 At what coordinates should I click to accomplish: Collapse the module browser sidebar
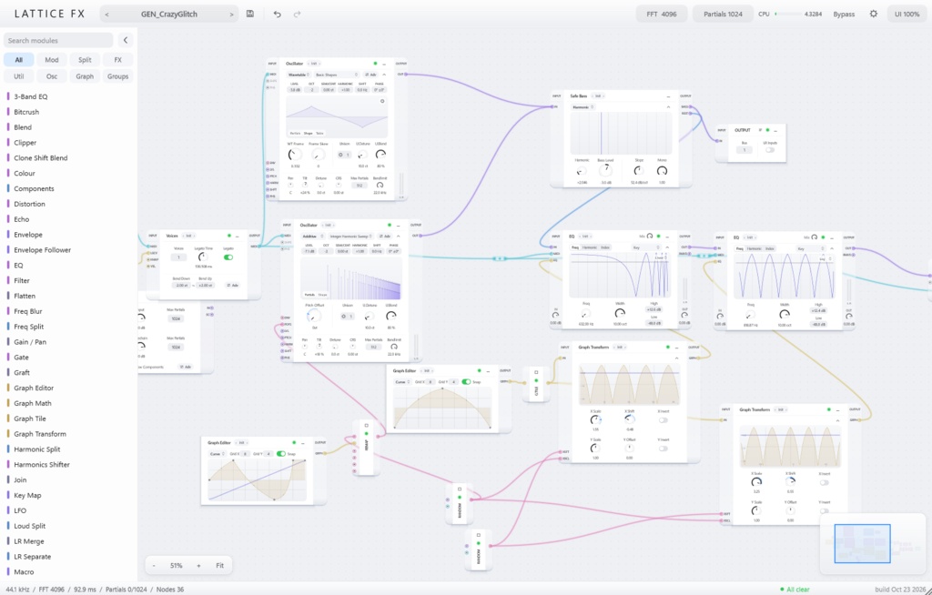pyautogui.click(x=126, y=40)
